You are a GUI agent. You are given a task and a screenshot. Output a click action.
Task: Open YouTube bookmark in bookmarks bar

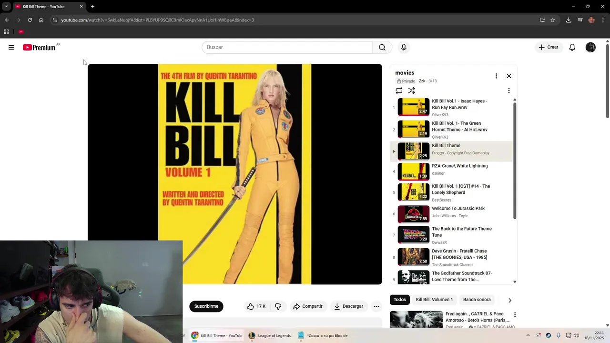click(x=21, y=32)
